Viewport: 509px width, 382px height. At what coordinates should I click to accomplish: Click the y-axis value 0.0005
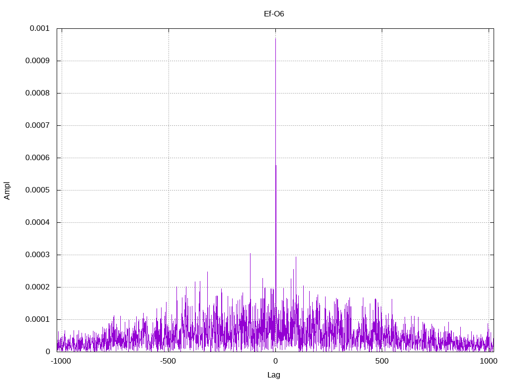(38, 190)
